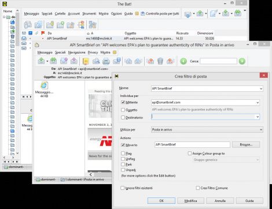Click Controlla posta per tutti button
Image resolution: width=272 pixels, height=209 pixels.
point(160,13)
